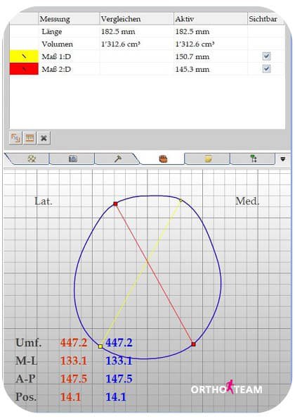This screenshot has height=419, width=295.
Task: Click the M-L label
Action: pos(26,361)
